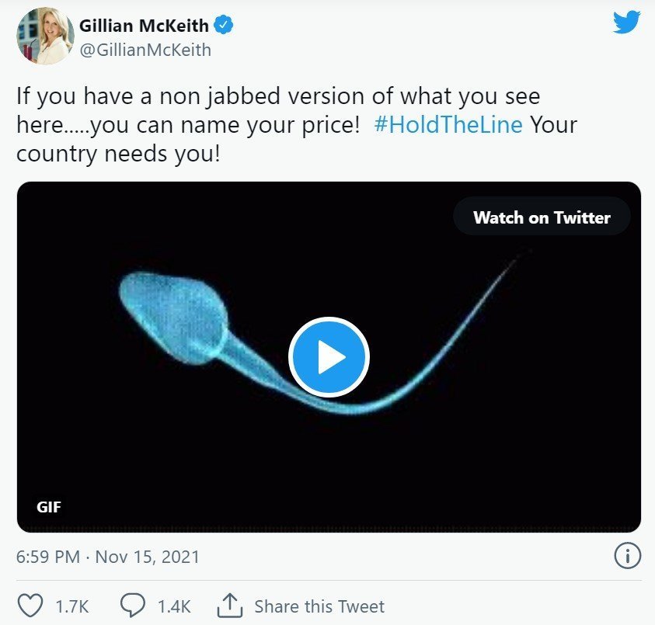The height and width of the screenshot is (625, 655).
Task: Open the info circle icon
Action: [x=627, y=555]
